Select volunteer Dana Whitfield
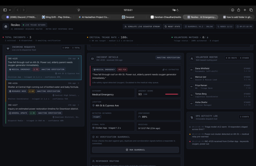This screenshot has height=166, width=256. [220, 70]
